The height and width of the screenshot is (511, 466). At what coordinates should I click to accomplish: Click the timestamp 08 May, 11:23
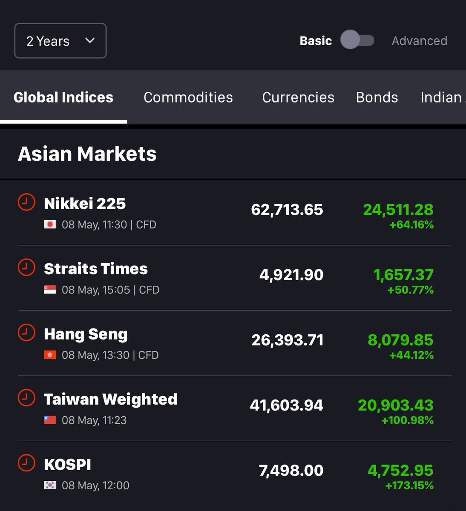[94, 420]
